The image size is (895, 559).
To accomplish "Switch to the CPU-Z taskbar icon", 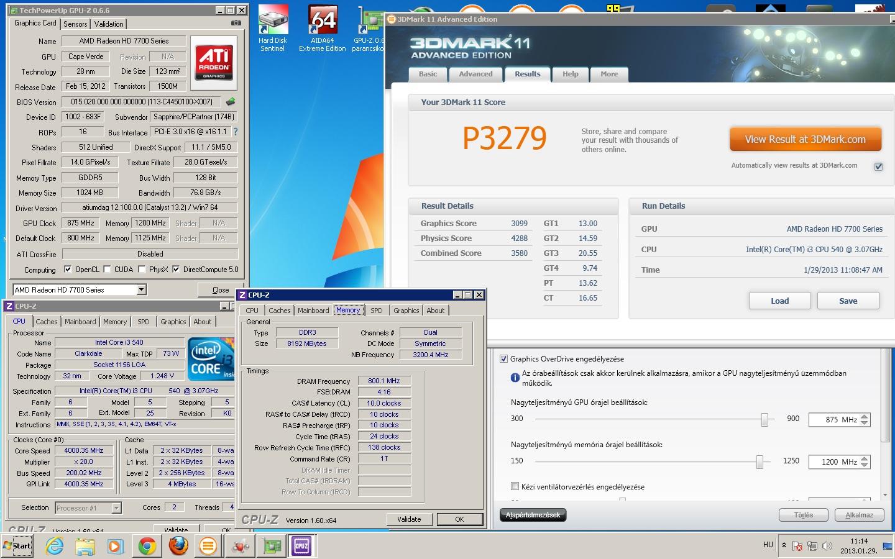I will click(x=301, y=546).
